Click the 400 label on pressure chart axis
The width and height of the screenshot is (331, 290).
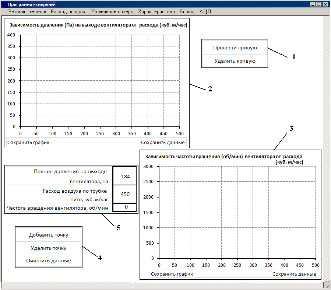coord(11,35)
